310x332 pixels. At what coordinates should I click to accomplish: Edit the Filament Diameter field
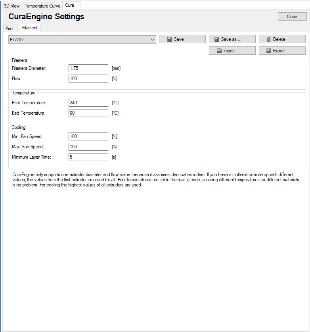click(88, 68)
